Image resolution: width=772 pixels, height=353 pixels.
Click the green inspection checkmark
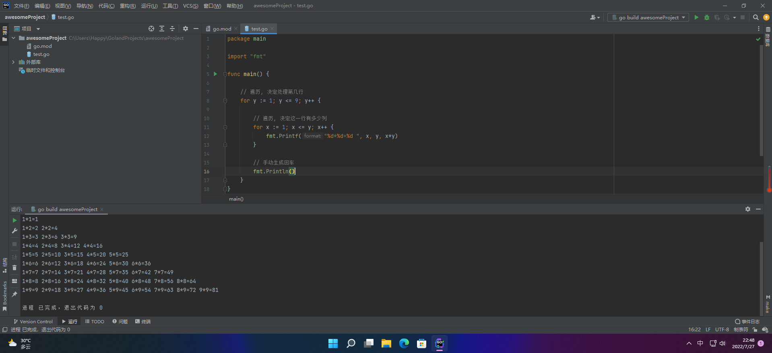click(x=758, y=39)
